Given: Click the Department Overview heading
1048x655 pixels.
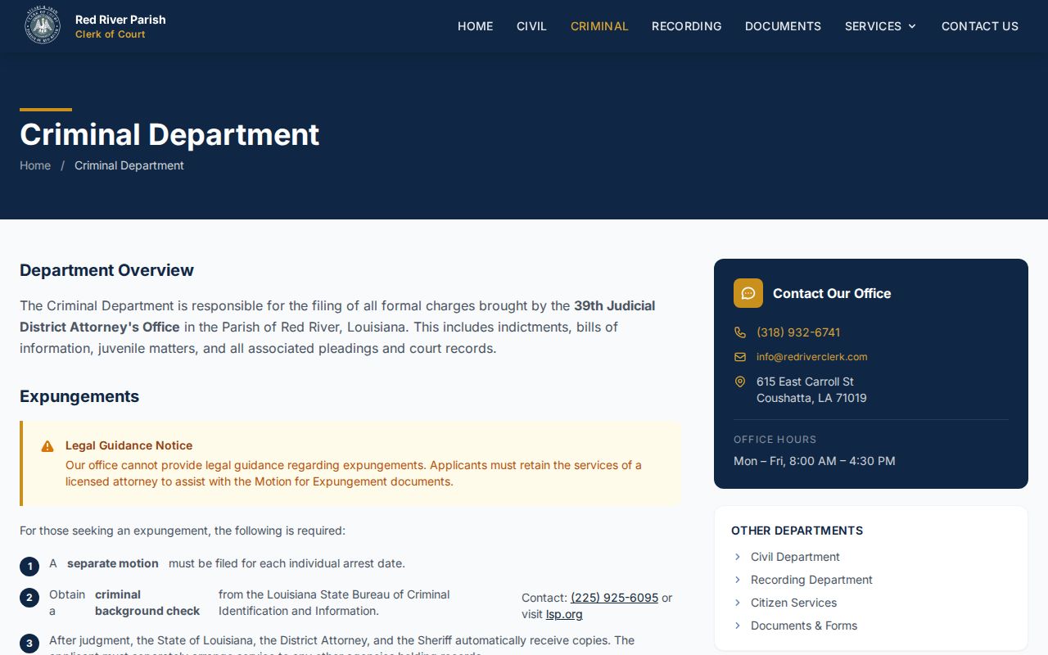Looking at the screenshot, I should pos(106,270).
